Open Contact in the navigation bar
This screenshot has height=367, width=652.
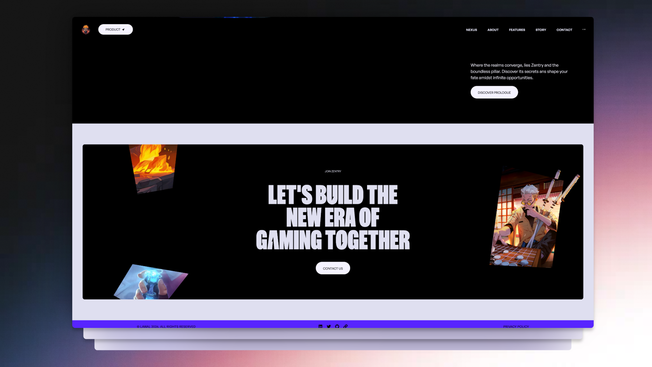click(x=564, y=30)
